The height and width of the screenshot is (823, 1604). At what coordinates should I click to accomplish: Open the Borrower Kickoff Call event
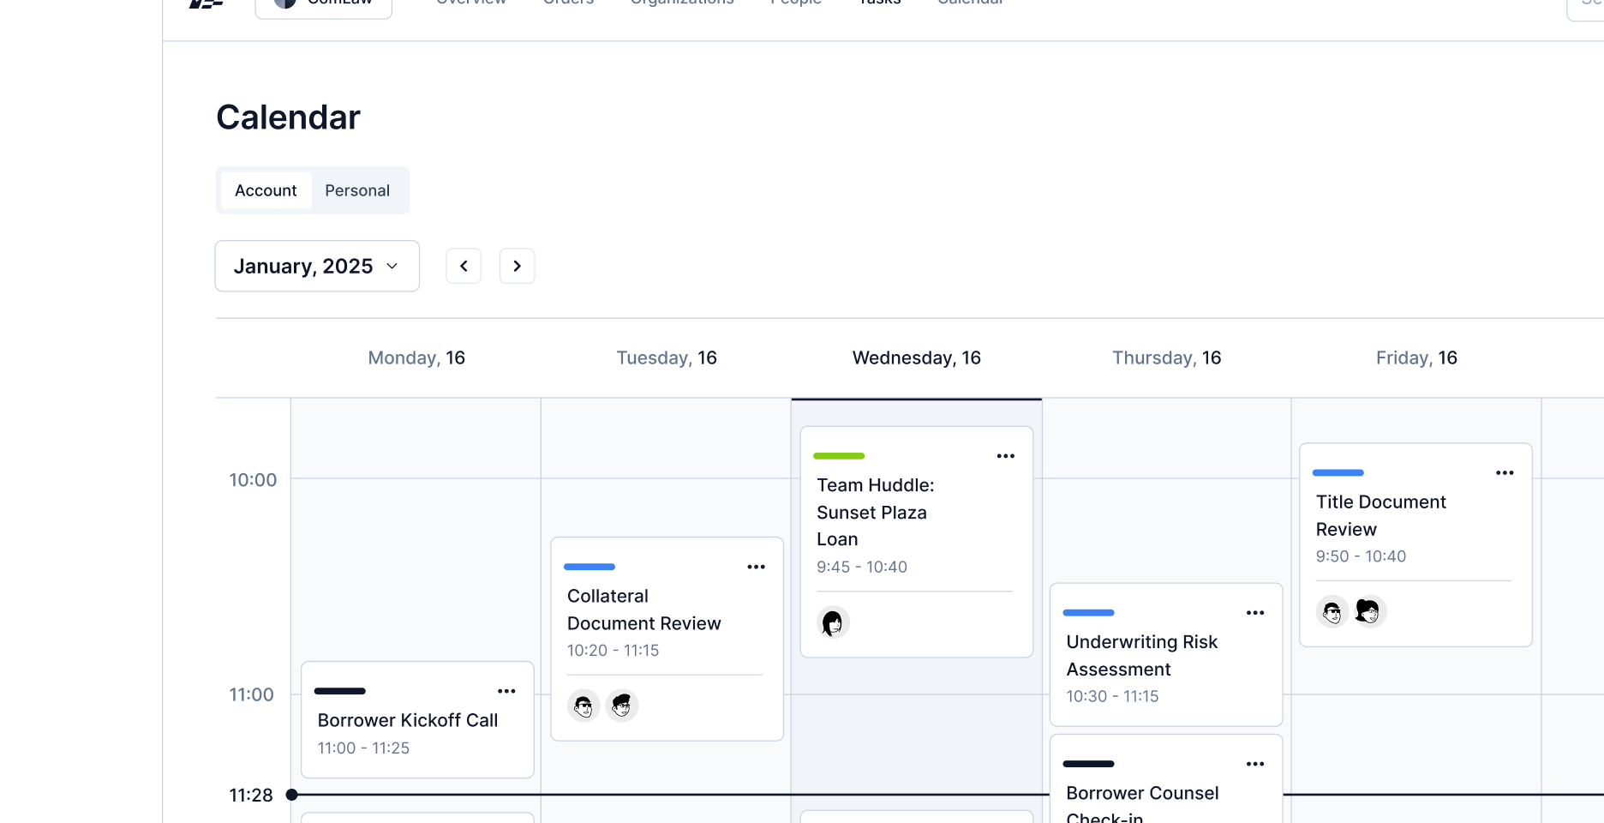point(408,721)
